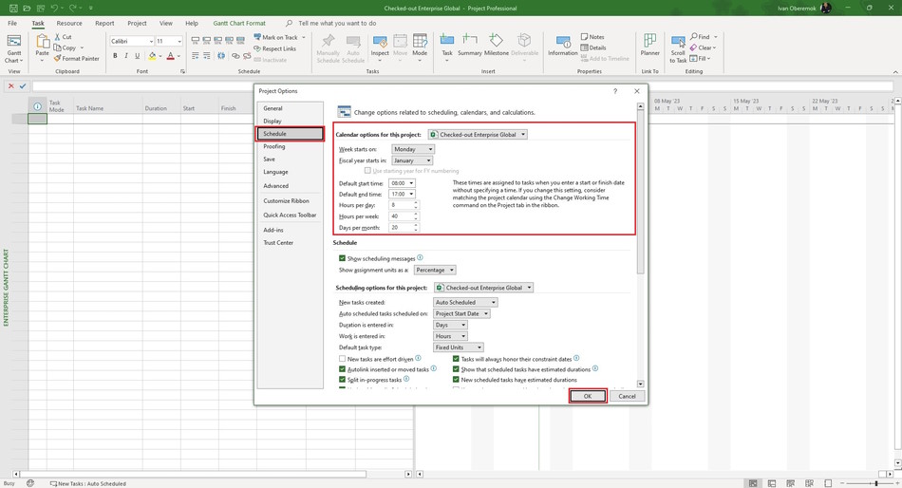
Task: Click the Mark on Track icon
Action: coord(257,37)
